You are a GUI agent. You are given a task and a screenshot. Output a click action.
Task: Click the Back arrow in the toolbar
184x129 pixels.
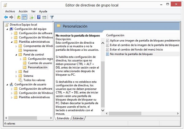(x=6, y=17)
